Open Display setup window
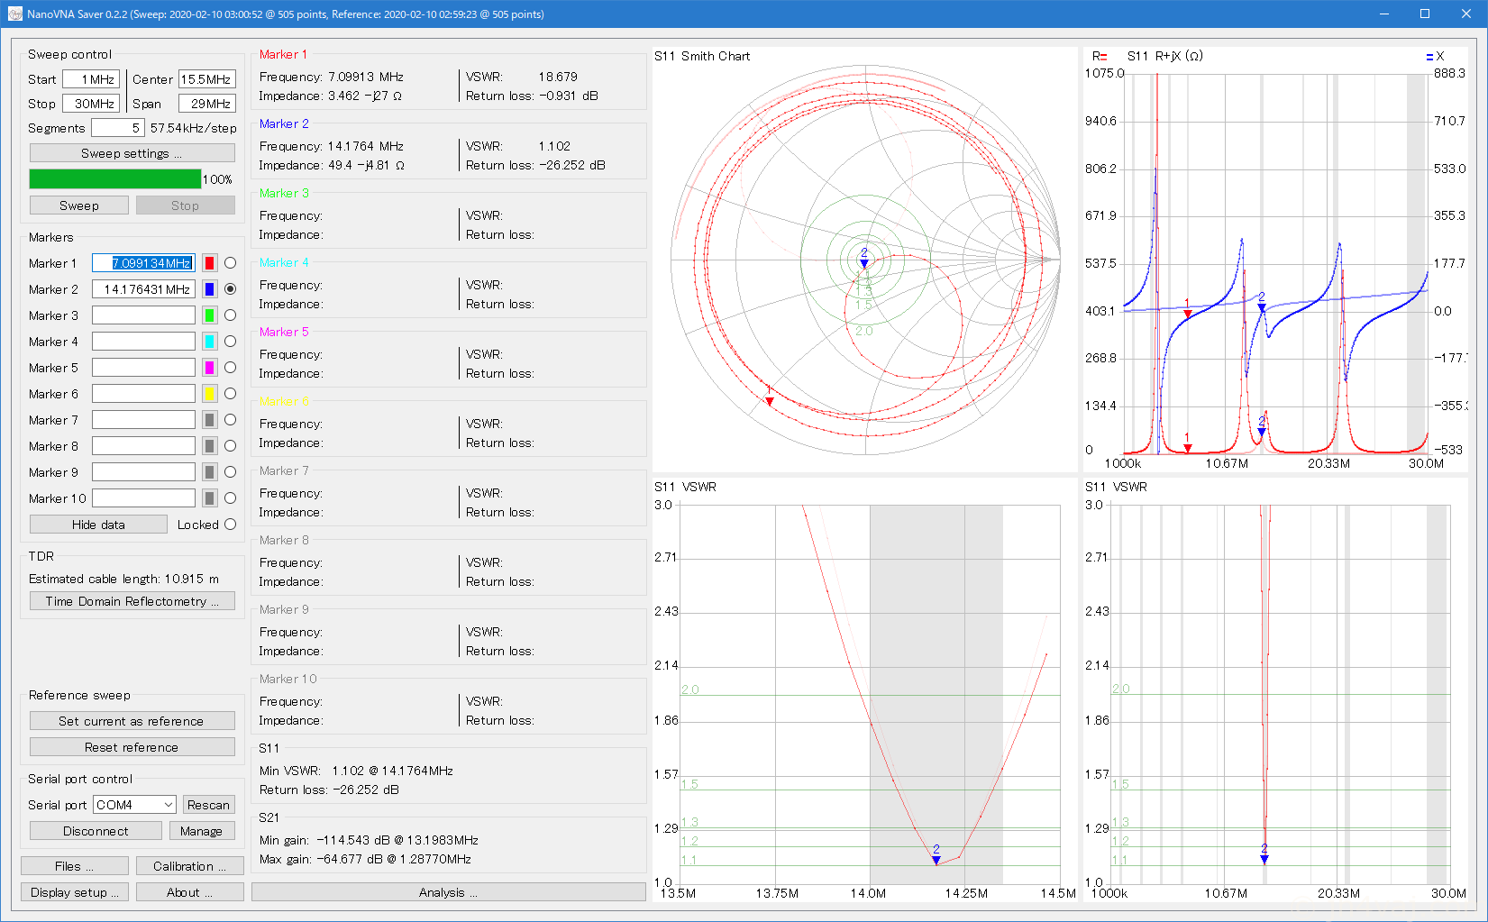1488x922 pixels. click(x=74, y=892)
